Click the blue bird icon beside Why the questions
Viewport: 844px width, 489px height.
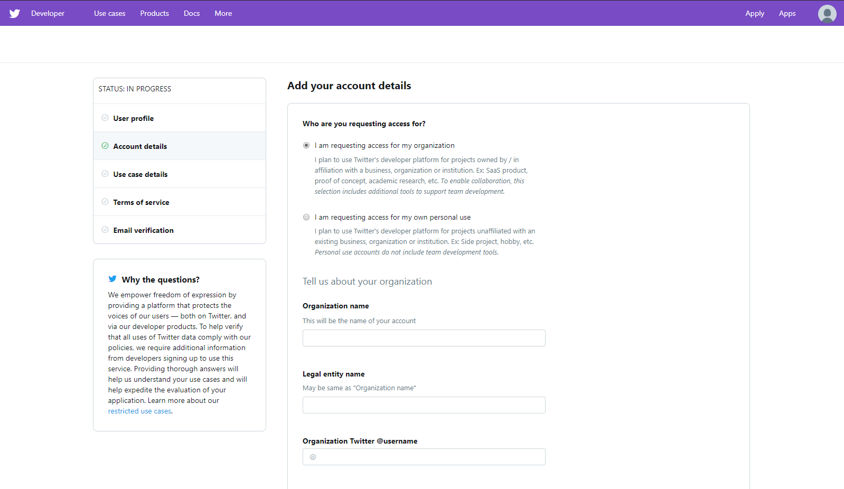[112, 279]
